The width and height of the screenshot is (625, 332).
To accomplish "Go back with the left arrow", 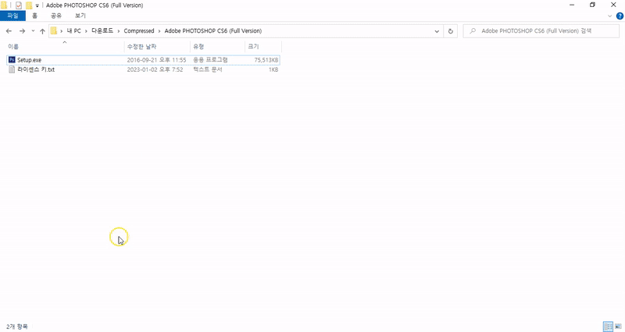I will 9,31.
